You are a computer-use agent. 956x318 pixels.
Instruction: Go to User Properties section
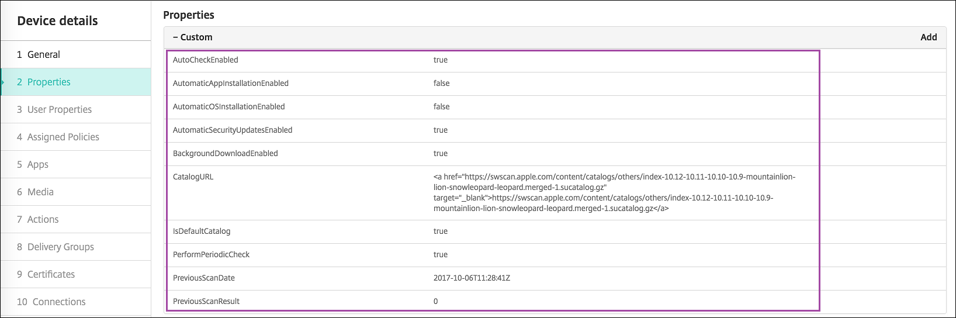[59, 109]
